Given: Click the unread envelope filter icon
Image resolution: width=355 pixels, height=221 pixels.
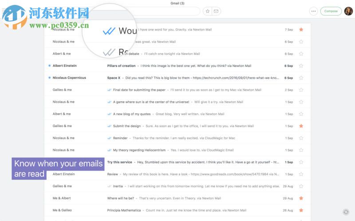Looking at the screenshot, I should 216,11.
